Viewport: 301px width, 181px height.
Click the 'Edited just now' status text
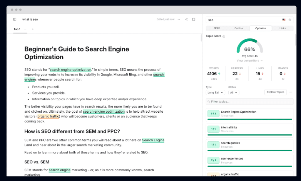click(165, 19)
